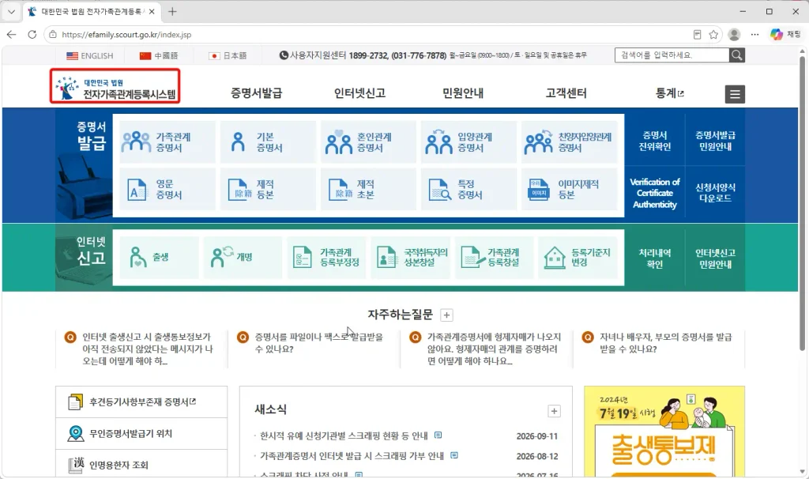Open FAQ about 인터넷 출생신고 출생통보정보

point(148,349)
